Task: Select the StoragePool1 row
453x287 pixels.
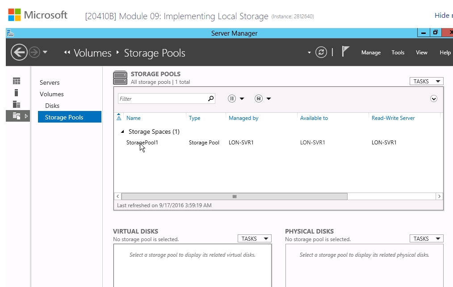Action: coord(278,142)
